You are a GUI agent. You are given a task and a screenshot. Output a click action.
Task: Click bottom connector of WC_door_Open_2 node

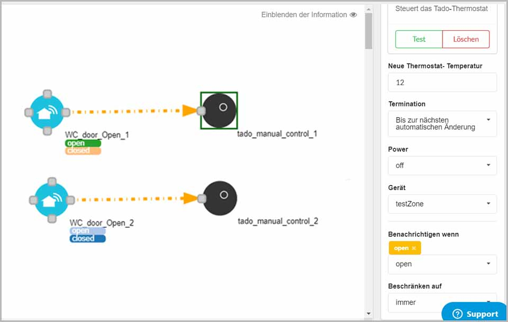(x=52, y=219)
